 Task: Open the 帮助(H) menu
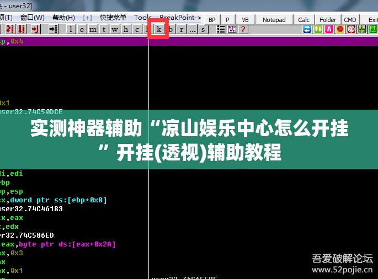pyautogui.click(x=63, y=18)
